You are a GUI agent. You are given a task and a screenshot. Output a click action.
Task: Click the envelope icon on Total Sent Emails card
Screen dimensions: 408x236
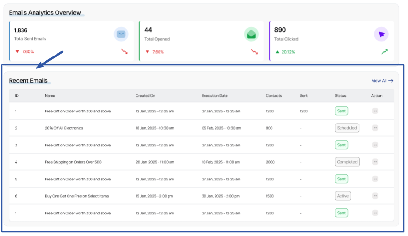(121, 34)
